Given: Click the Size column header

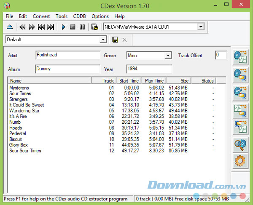Looking at the screenshot, I should [178, 80].
